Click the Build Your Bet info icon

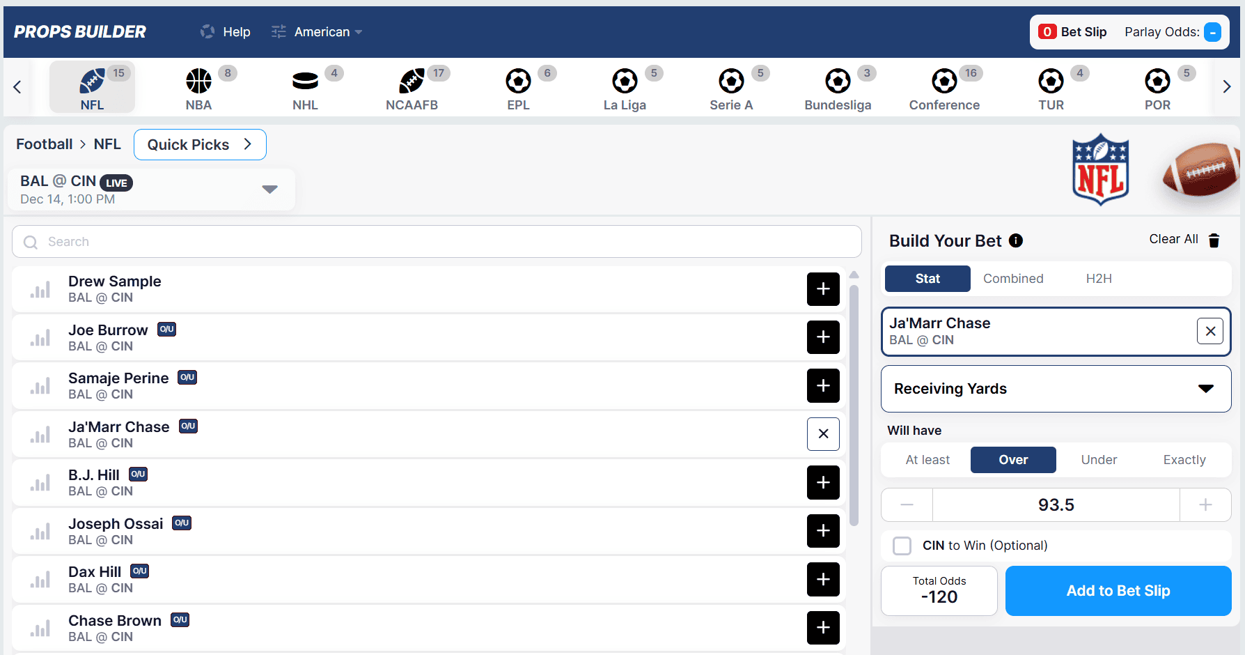click(x=1016, y=240)
